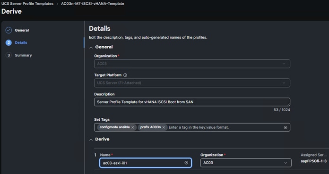
Task: Click assigned server sapFP5Gfi-1-3
Action: pyautogui.click(x=313, y=161)
